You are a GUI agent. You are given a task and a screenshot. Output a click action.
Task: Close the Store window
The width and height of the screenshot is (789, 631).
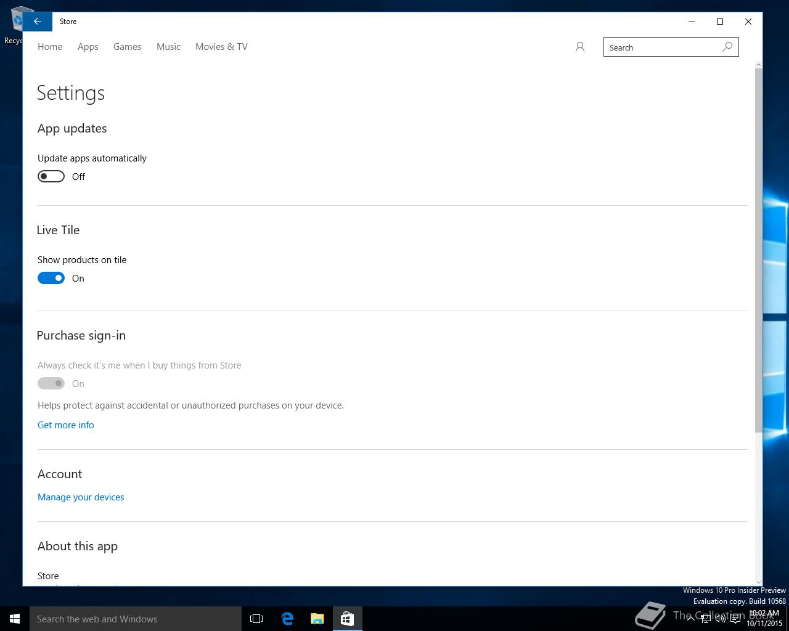tap(748, 22)
